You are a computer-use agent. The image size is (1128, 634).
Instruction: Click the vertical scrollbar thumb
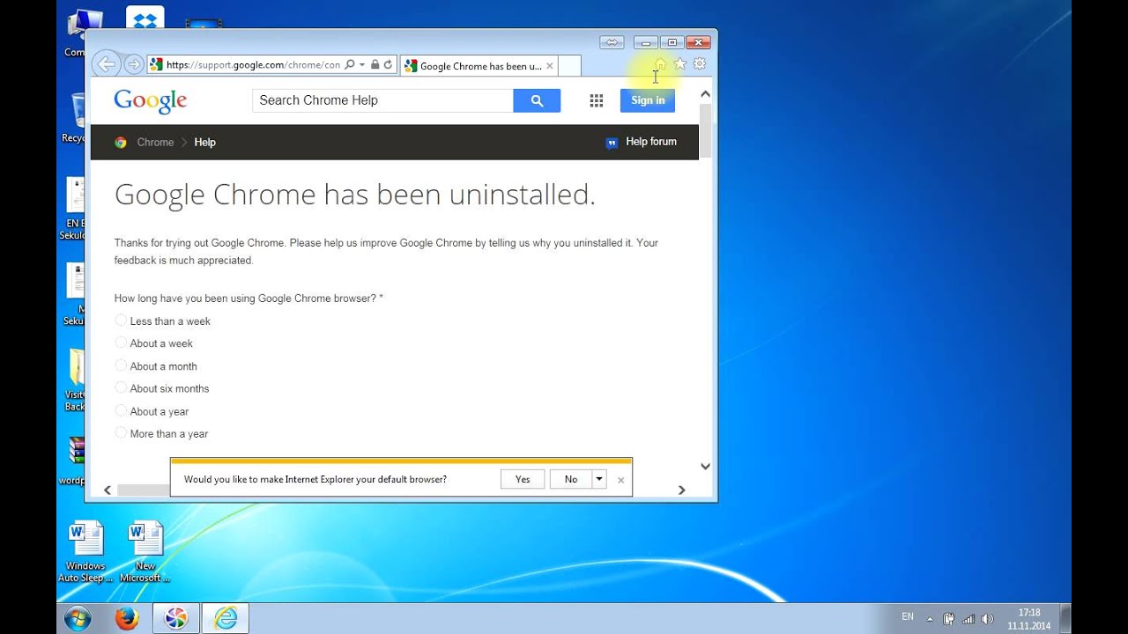click(705, 130)
